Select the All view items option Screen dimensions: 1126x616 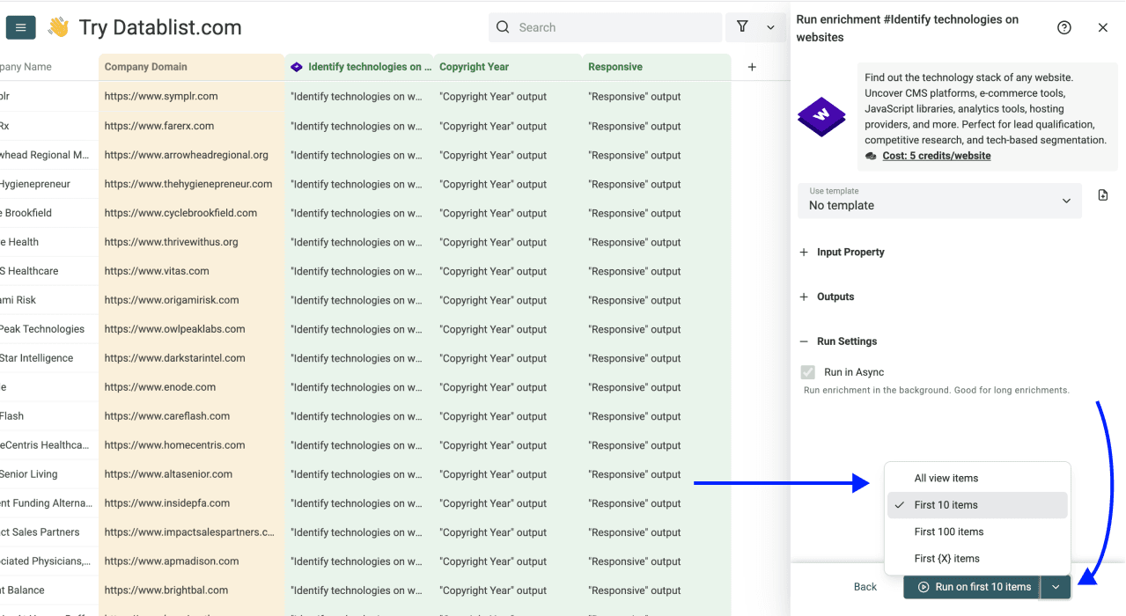(x=946, y=478)
